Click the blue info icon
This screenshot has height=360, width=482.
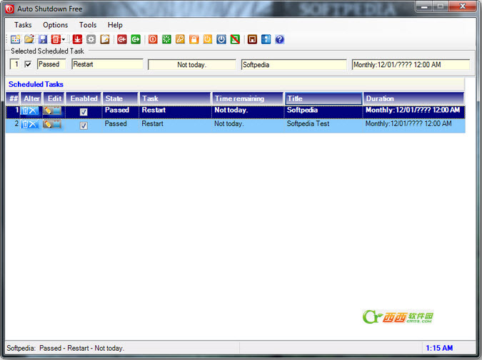[266, 39]
